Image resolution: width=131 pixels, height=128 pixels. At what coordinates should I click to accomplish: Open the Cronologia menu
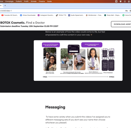[x=9, y=1]
